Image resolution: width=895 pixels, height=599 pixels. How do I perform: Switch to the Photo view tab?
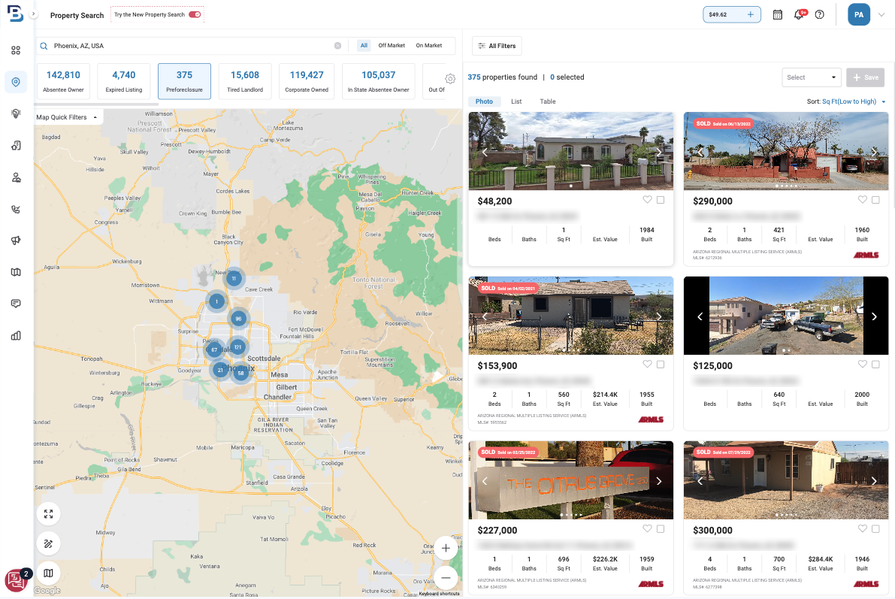pos(484,101)
